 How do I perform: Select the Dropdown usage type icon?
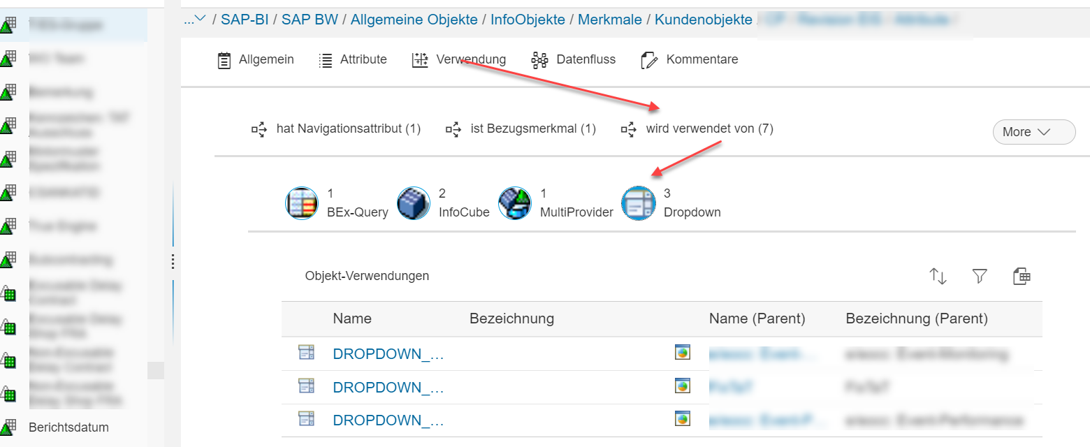pyautogui.click(x=639, y=203)
